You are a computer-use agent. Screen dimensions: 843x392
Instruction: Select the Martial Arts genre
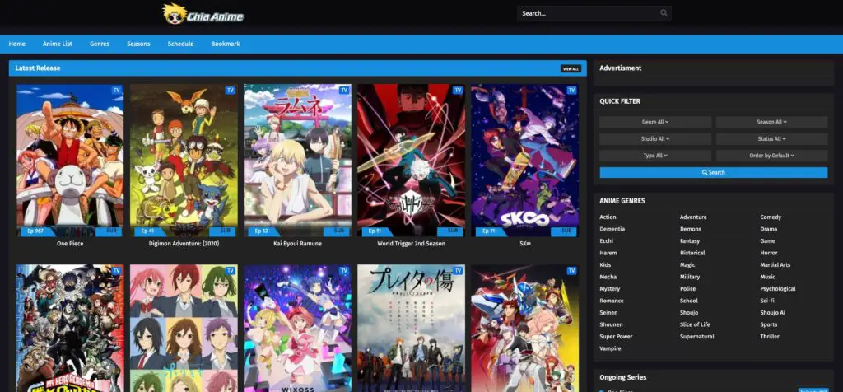click(775, 264)
